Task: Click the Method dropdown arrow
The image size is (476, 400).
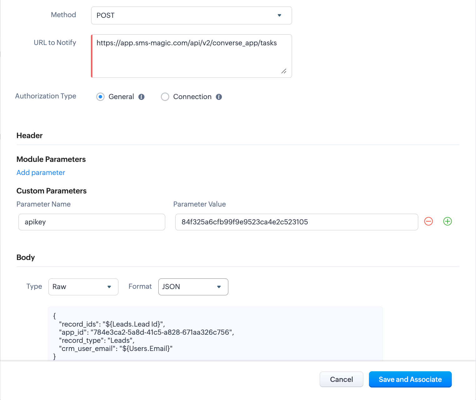Action: click(x=280, y=15)
